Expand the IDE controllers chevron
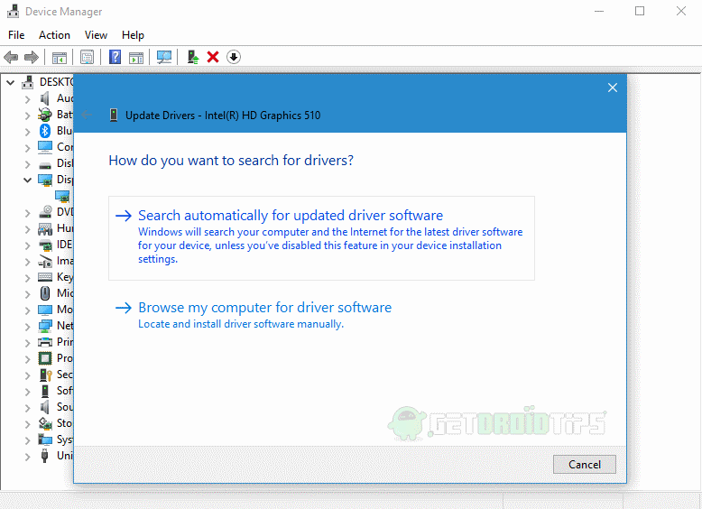The height and width of the screenshot is (509, 702). click(x=27, y=245)
